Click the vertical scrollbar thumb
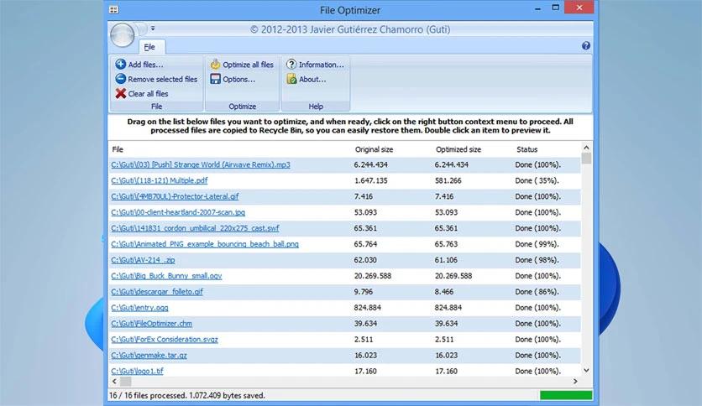This screenshot has width=702, height=406. coord(586,159)
